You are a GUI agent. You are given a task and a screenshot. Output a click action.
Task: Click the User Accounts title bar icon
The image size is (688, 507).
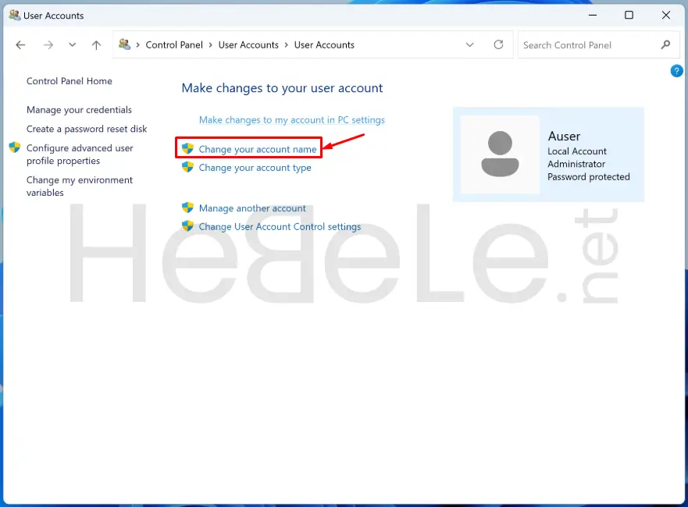15,16
